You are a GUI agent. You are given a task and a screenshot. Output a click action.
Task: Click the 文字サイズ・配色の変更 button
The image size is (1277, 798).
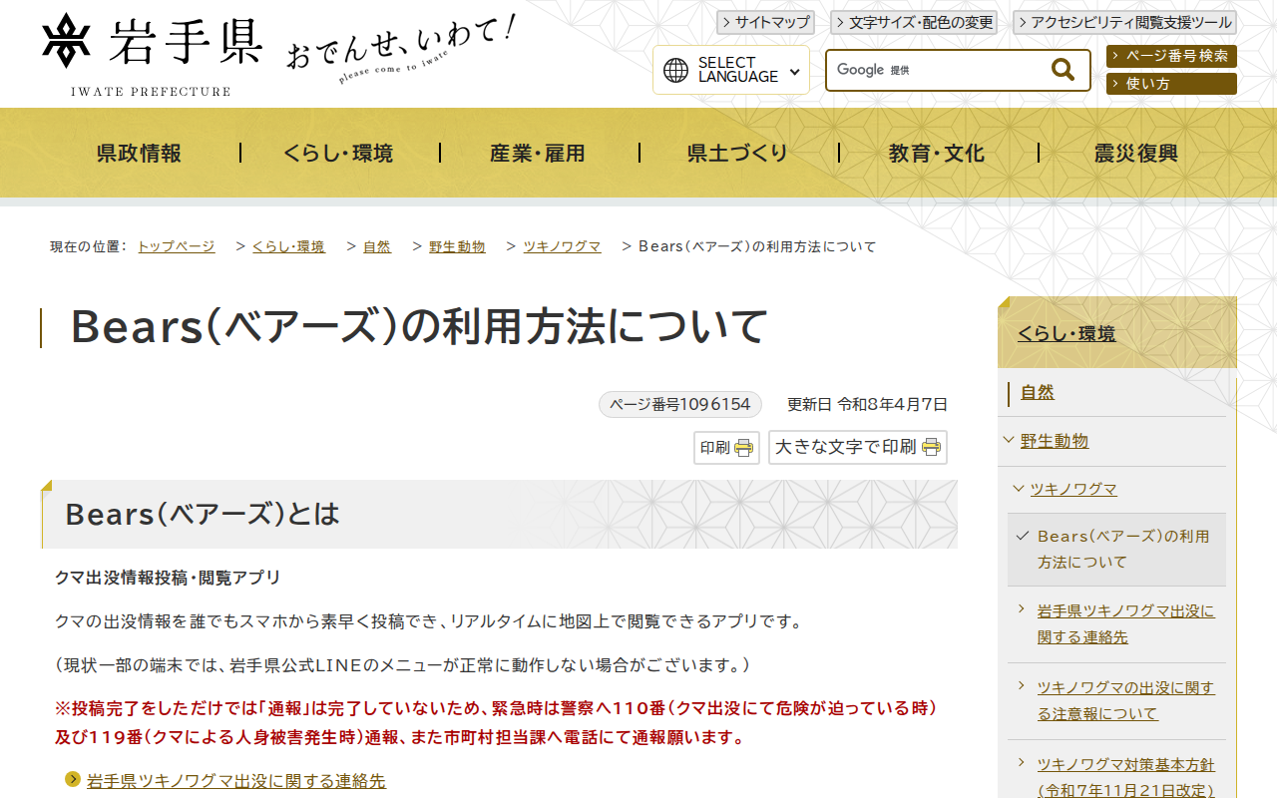tap(914, 22)
